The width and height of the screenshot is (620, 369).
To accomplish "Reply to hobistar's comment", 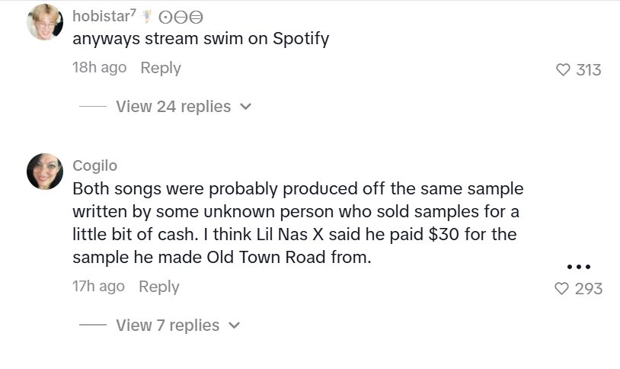I will coord(161,68).
